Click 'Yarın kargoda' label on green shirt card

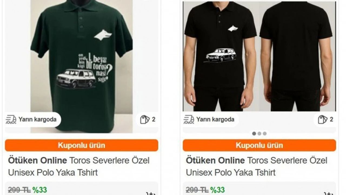38,119
